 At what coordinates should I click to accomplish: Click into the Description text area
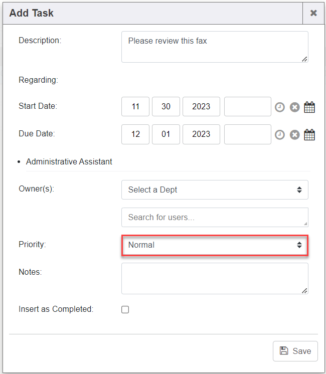point(215,47)
